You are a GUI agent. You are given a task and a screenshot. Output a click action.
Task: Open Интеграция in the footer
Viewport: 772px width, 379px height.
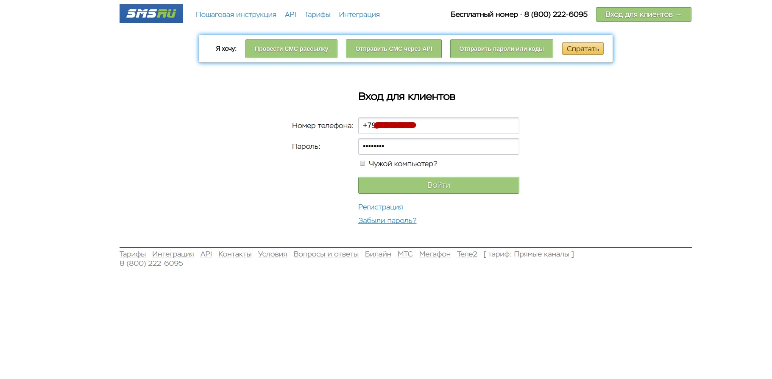pos(173,254)
